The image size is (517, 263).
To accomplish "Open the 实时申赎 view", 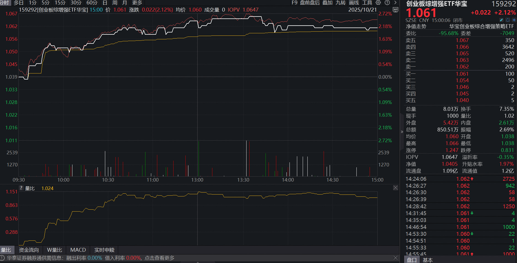I will coord(104,250).
